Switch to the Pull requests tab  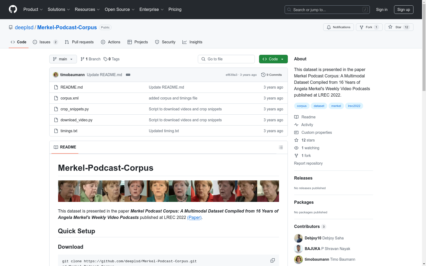pyautogui.click(x=79, y=42)
